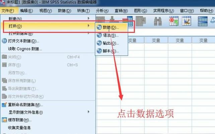The image size is (215, 134).
Task: Expand 显示数据文件信息(I) submenu
Action: pyautogui.click(x=48, y=112)
